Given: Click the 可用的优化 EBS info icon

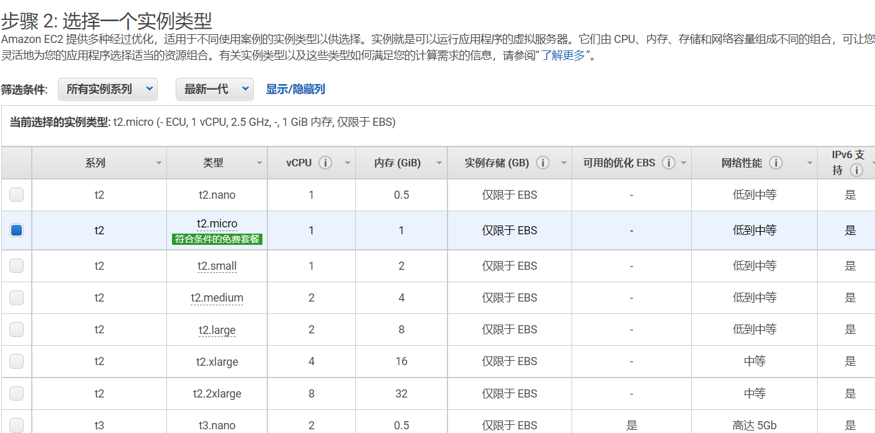Looking at the screenshot, I should 669,163.
